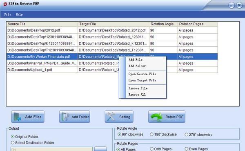The image size is (245, 151).
Task: Select All Pages under Rotate Pages
Action: pos(118,149)
